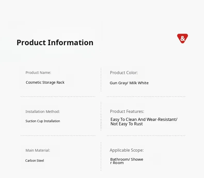
Task: Click the Product Information heading
Action: point(55,42)
